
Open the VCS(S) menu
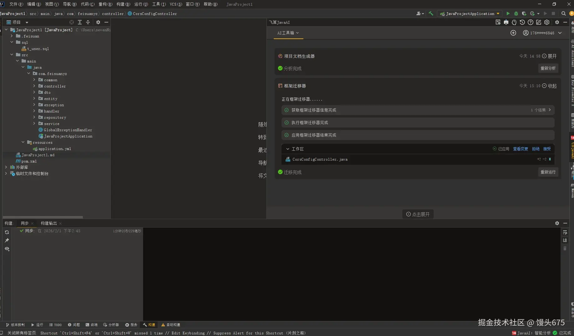176,4
